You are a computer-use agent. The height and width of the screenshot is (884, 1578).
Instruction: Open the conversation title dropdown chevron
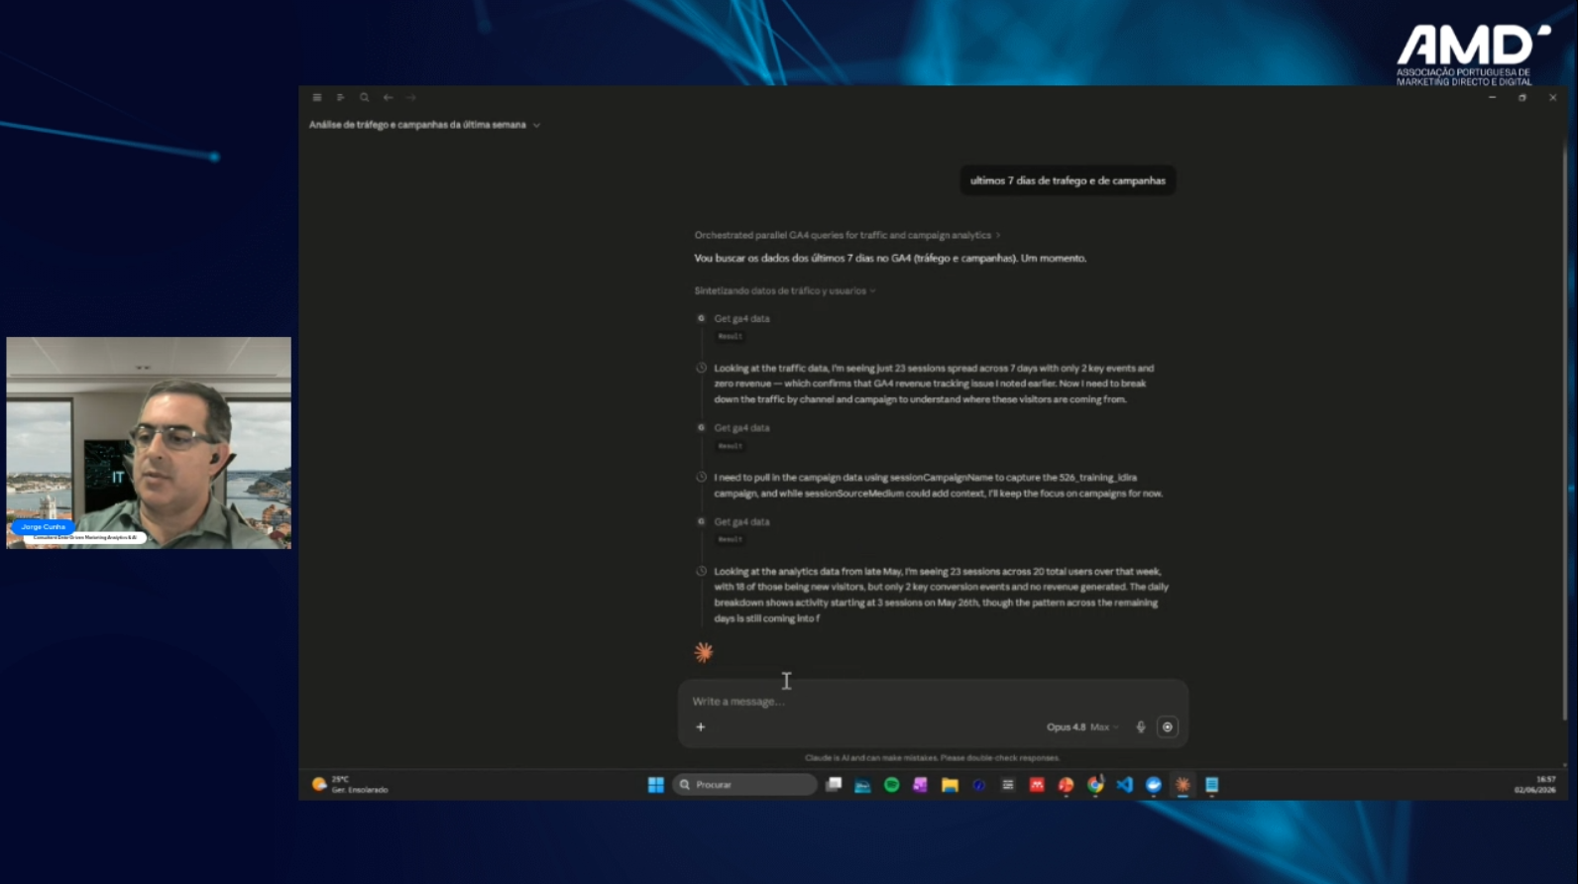[x=536, y=125]
